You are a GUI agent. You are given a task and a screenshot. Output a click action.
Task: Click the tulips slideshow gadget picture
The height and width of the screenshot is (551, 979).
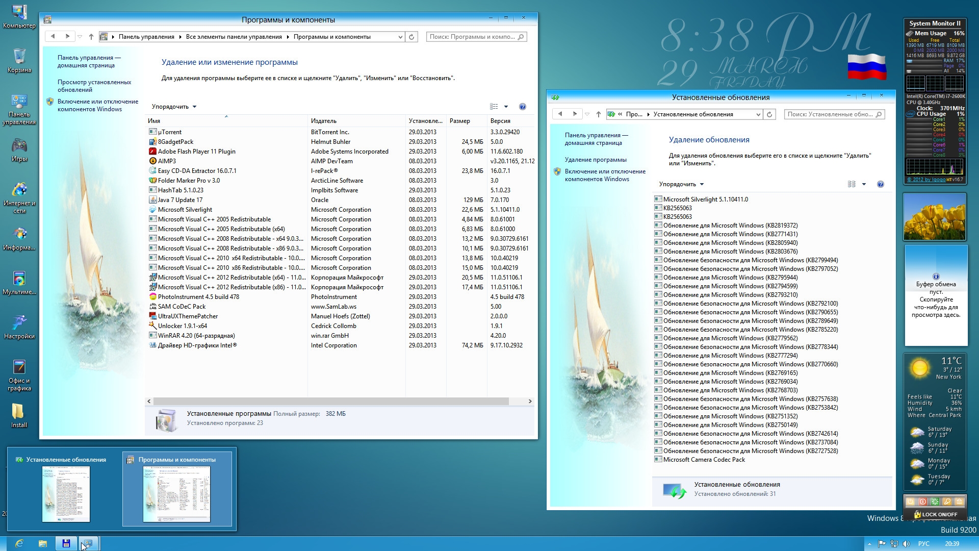point(935,216)
